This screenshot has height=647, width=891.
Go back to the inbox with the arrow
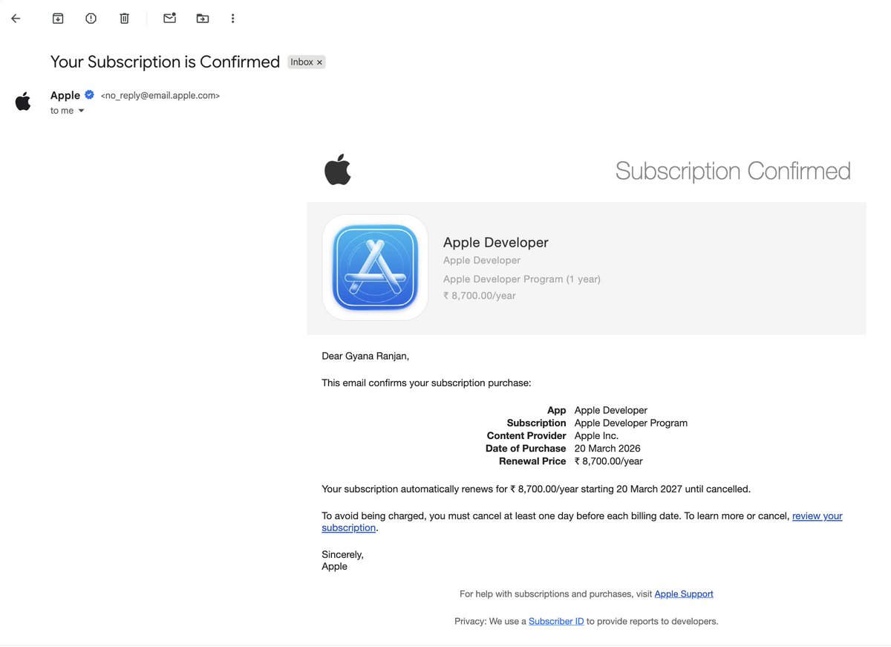(x=16, y=19)
